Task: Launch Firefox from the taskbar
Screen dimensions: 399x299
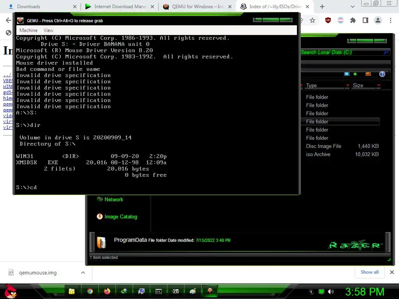Action: 107,291
